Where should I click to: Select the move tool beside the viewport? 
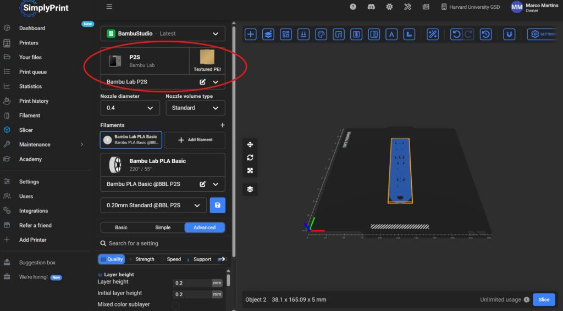tap(250, 145)
